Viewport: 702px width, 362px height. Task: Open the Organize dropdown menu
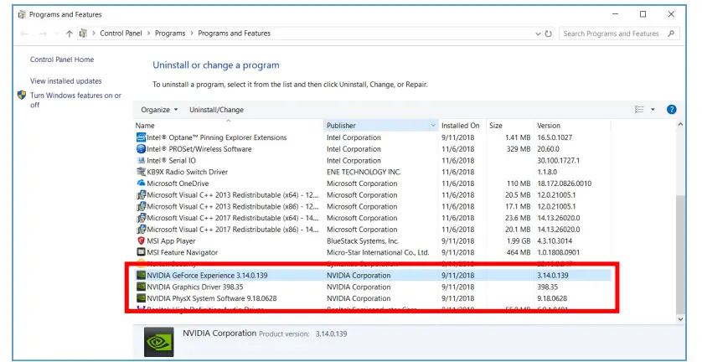coord(159,110)
